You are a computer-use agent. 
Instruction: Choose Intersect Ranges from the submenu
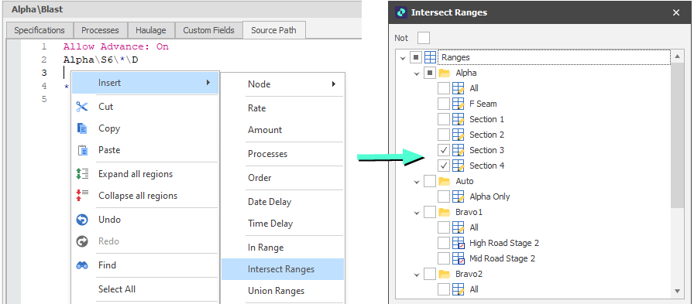283,269
